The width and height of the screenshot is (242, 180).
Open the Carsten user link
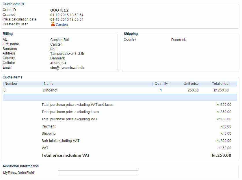click(x=62, y=25)
